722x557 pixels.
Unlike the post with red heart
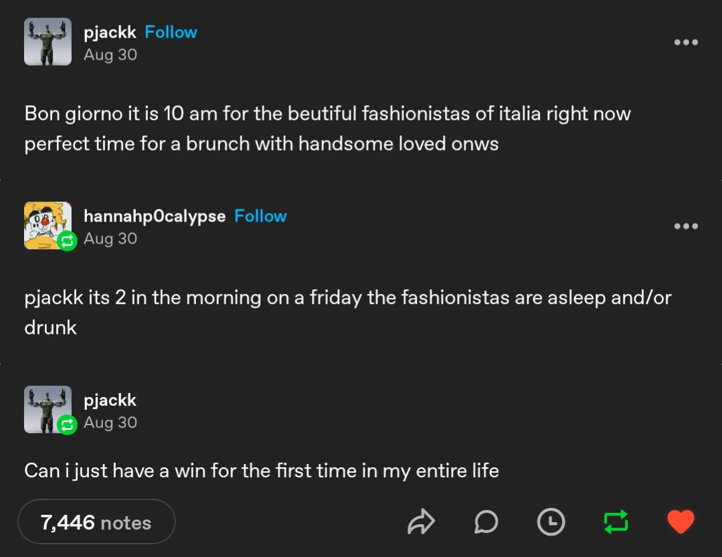click(681, 522)
